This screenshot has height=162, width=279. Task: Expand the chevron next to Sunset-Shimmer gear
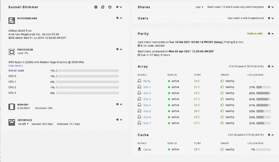[x=121, y=7]
